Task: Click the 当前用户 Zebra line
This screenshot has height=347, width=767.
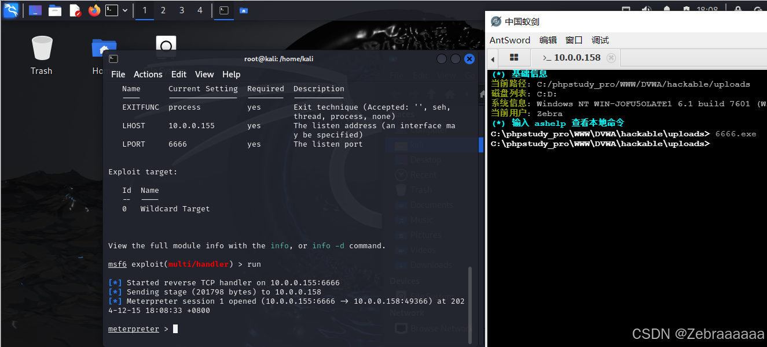Action: pyautogui.click(x=527, y=114)
